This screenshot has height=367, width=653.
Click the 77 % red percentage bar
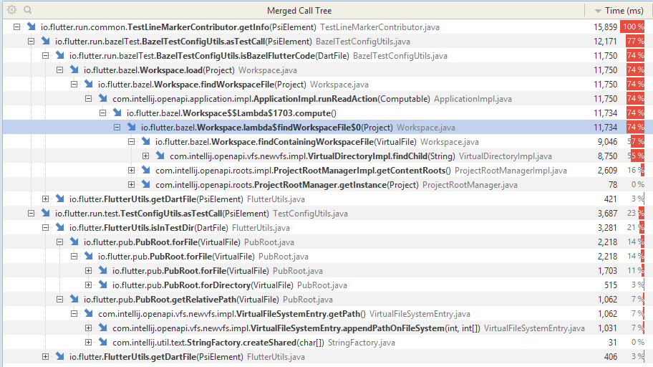636,42
